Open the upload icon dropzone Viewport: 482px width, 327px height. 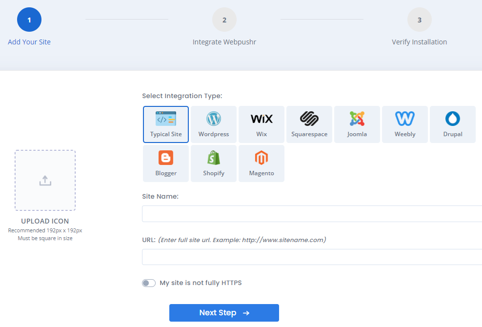[x=45, y=180]
